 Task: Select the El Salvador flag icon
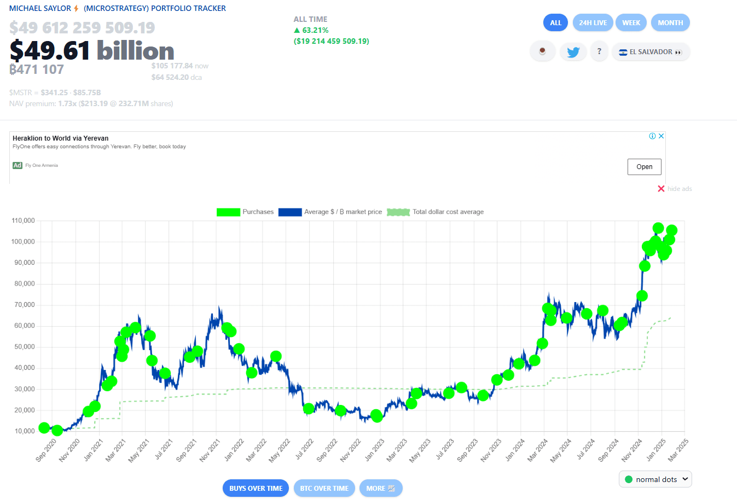point(623,52)
